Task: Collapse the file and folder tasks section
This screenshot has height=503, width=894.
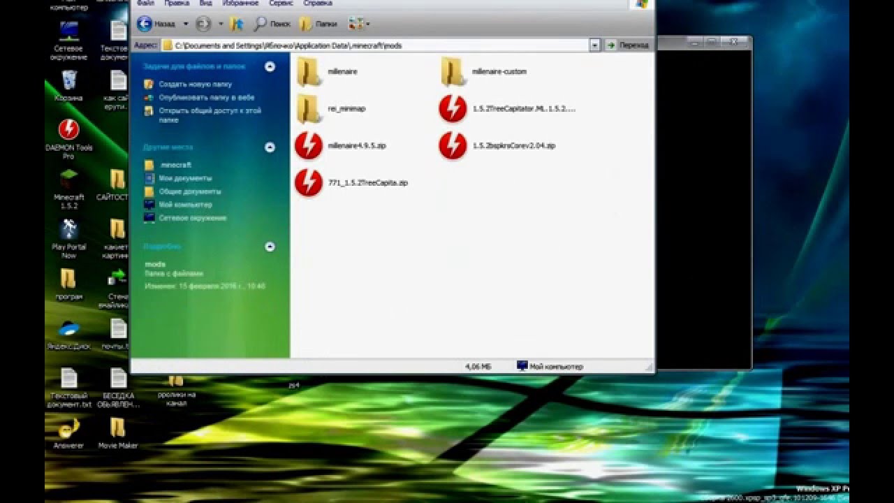Action: click(270, 67)
